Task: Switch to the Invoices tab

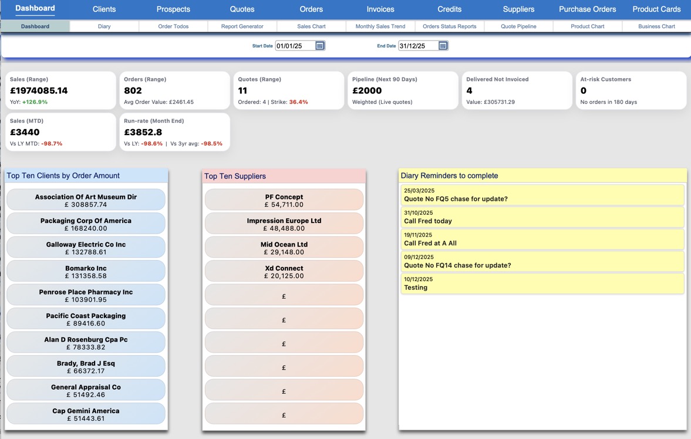Action: (x=380, y=9)
